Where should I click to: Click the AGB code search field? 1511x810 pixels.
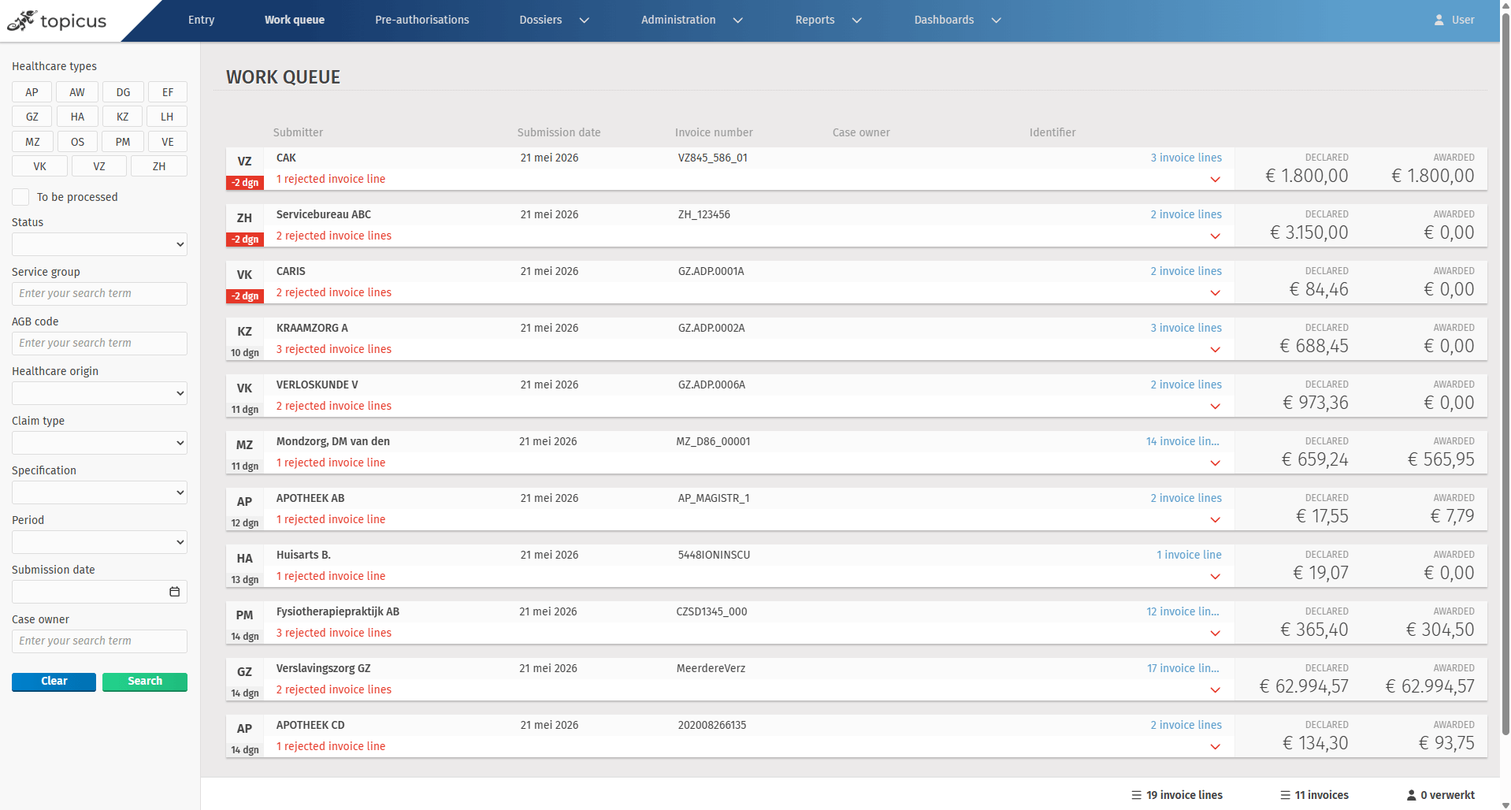[99, 344]
